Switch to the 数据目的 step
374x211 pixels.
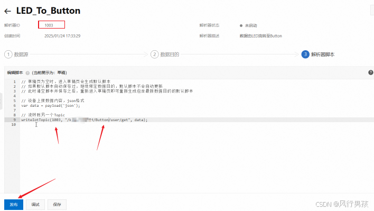(x=165, y=54)
